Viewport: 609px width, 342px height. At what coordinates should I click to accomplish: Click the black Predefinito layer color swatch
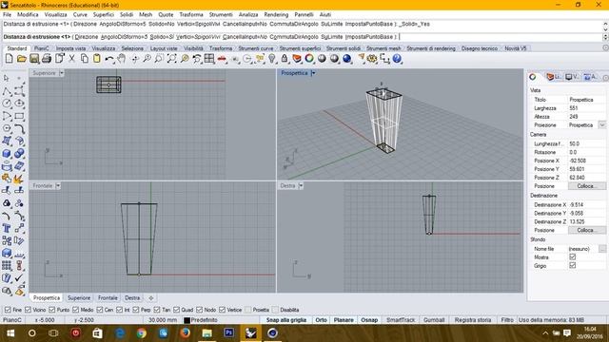pyautogui.click(x=187, y=320)
